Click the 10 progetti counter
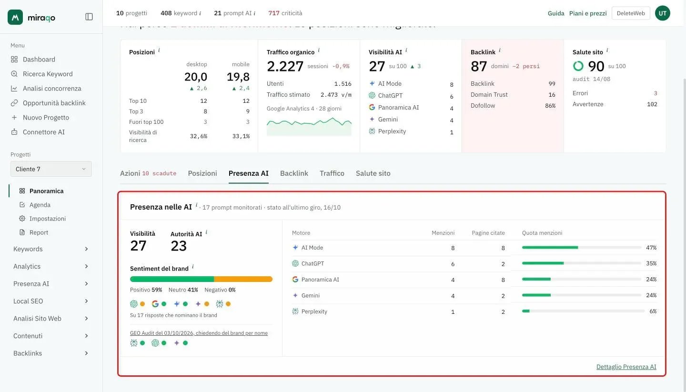The image size is (686, 392). click(x=131, y=13)
